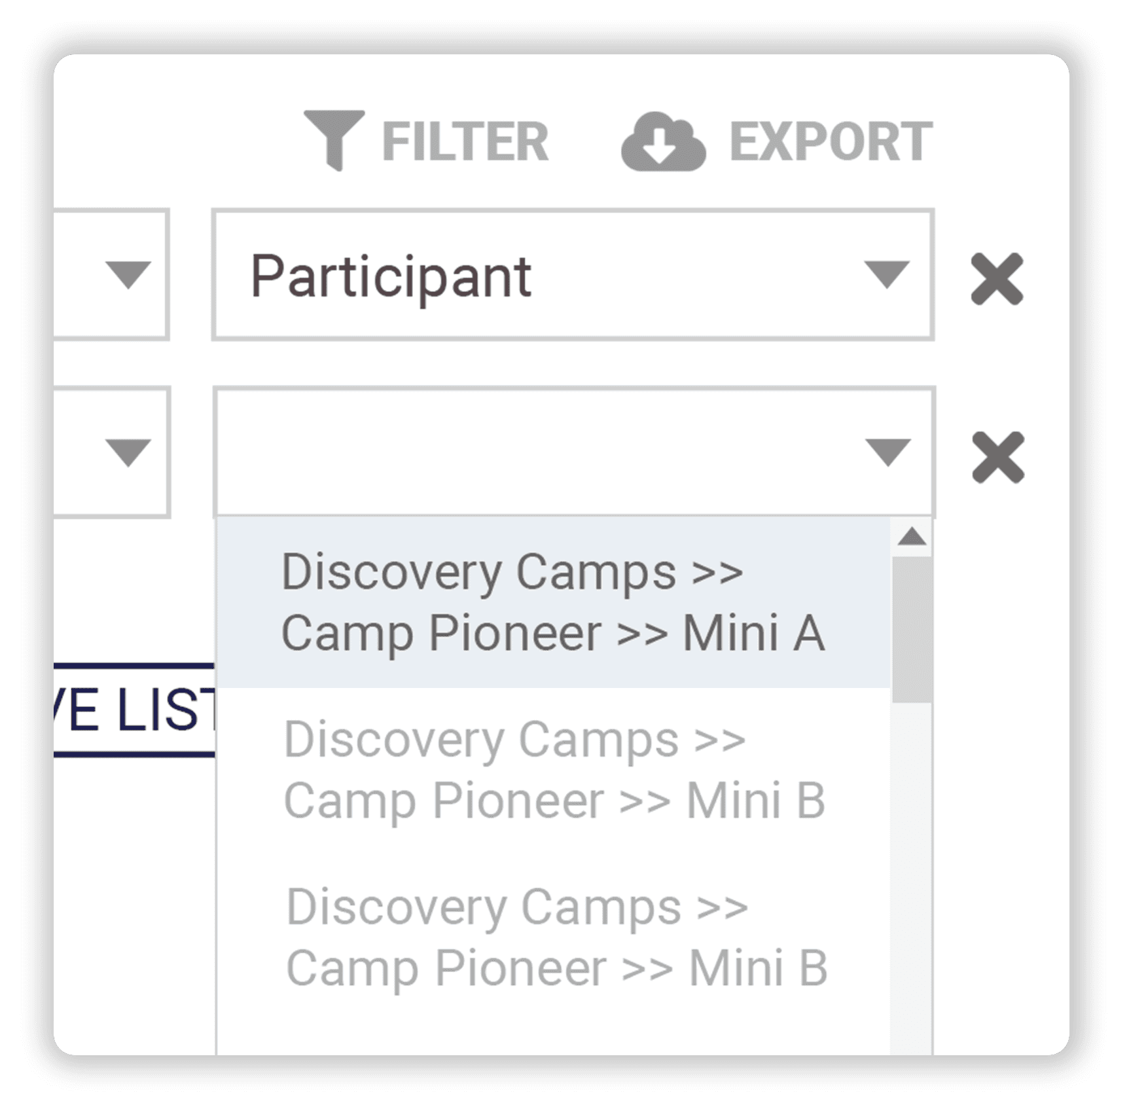Viewport: 1129px width, 1103px height.
Task: Click the Participant dropdown arrow
Action: (887, 274)
